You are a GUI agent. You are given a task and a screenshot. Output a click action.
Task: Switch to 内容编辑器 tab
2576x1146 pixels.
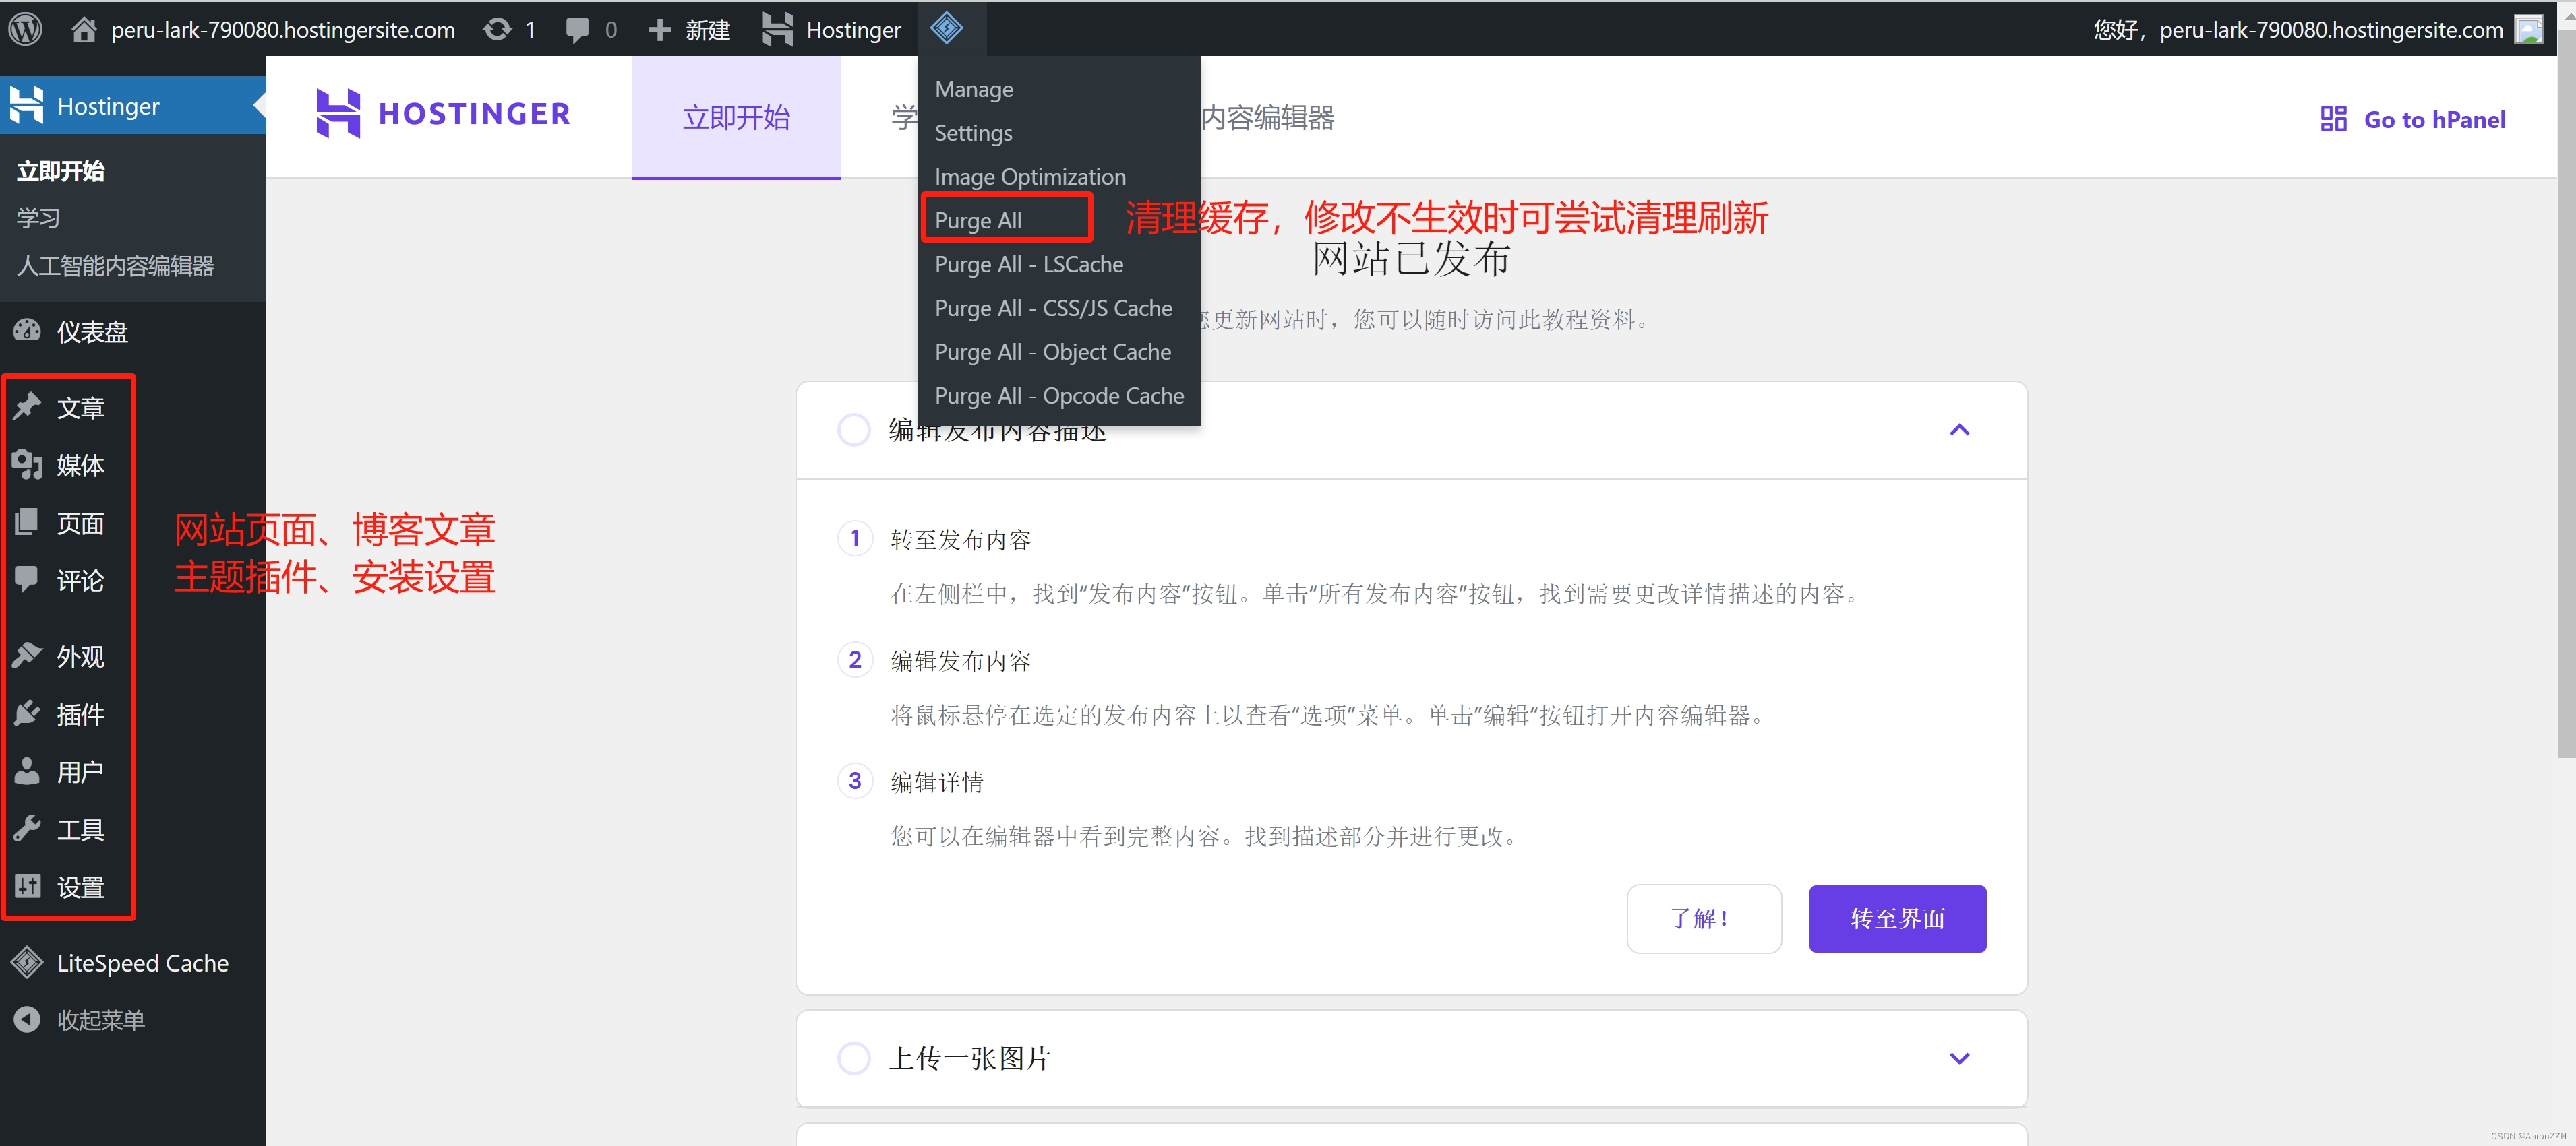click(x=1267, y=118)
